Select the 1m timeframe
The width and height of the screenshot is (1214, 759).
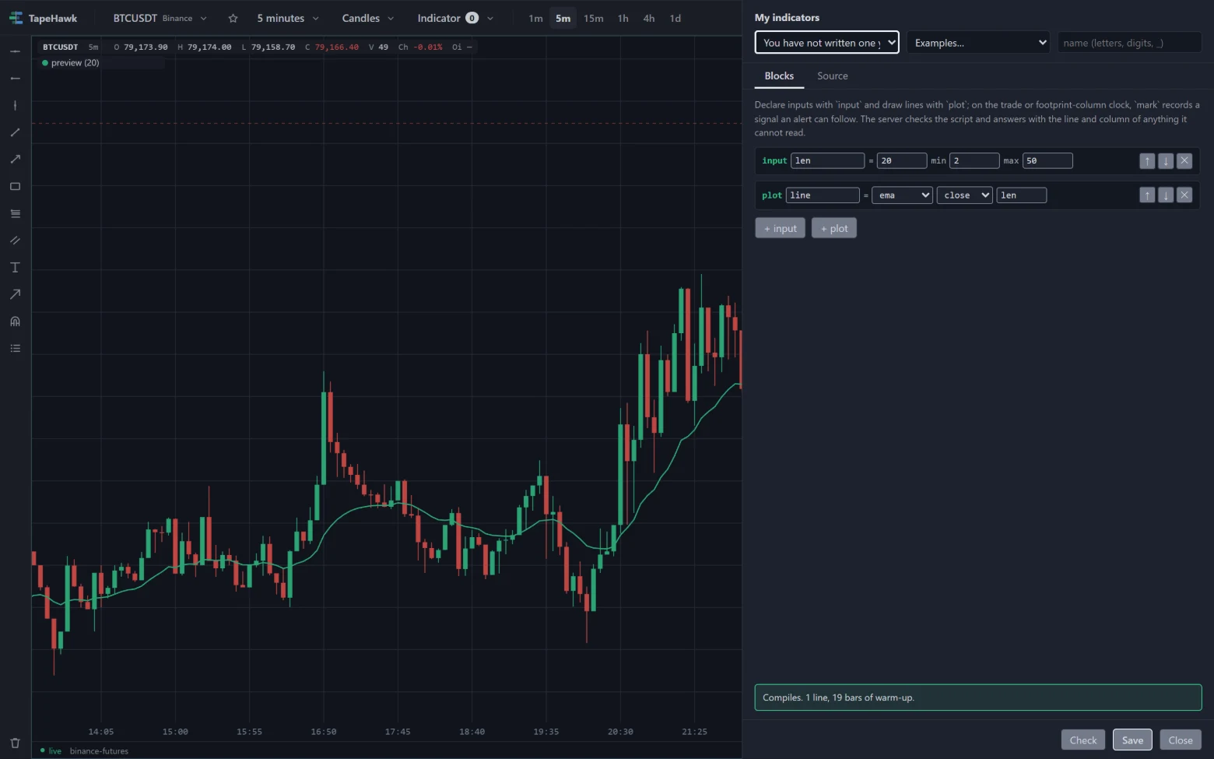(535, 18)
